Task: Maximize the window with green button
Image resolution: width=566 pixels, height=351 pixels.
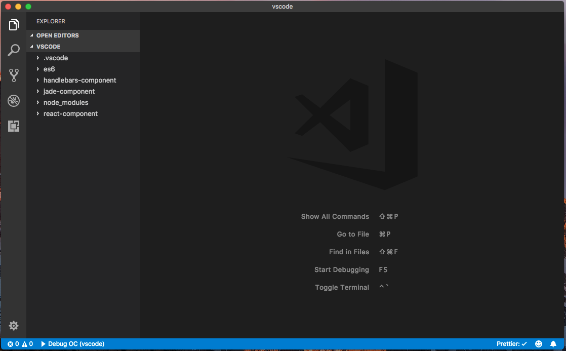Action: [x=28, y=7]
